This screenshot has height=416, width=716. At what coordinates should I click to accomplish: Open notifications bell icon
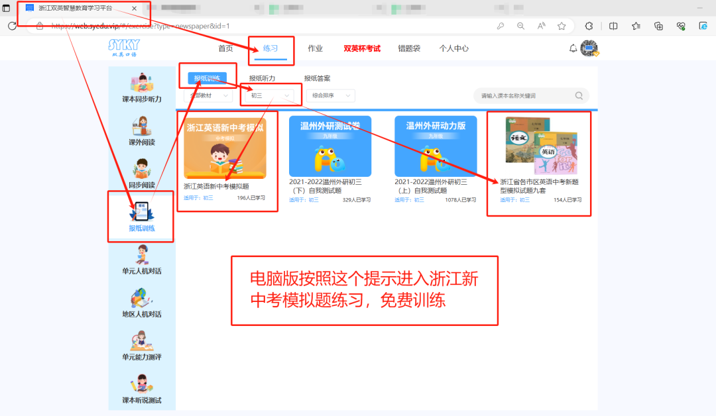(x=573, y=48)
